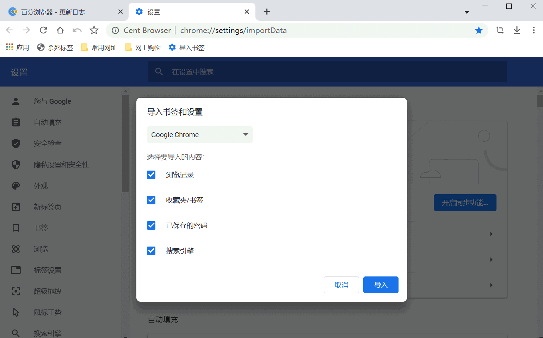The image size is (543, 338).
Task: Click the shield check icon for 安全检查
Action: 16,144
